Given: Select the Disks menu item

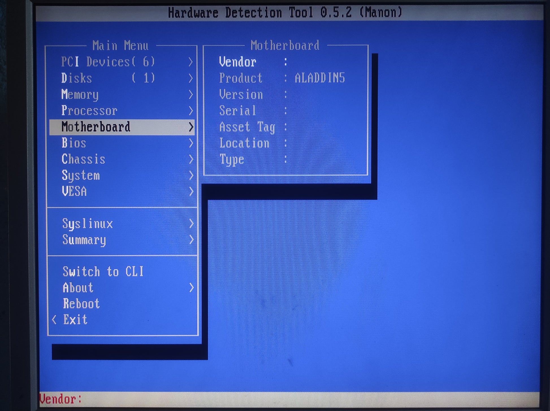Looking at the screenshot, I should point(77,78).
